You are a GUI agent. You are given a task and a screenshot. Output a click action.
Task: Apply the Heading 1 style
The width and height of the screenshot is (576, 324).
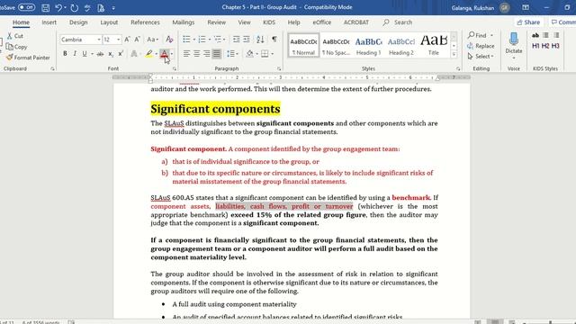pyautogui.click(x=368, y=46)
